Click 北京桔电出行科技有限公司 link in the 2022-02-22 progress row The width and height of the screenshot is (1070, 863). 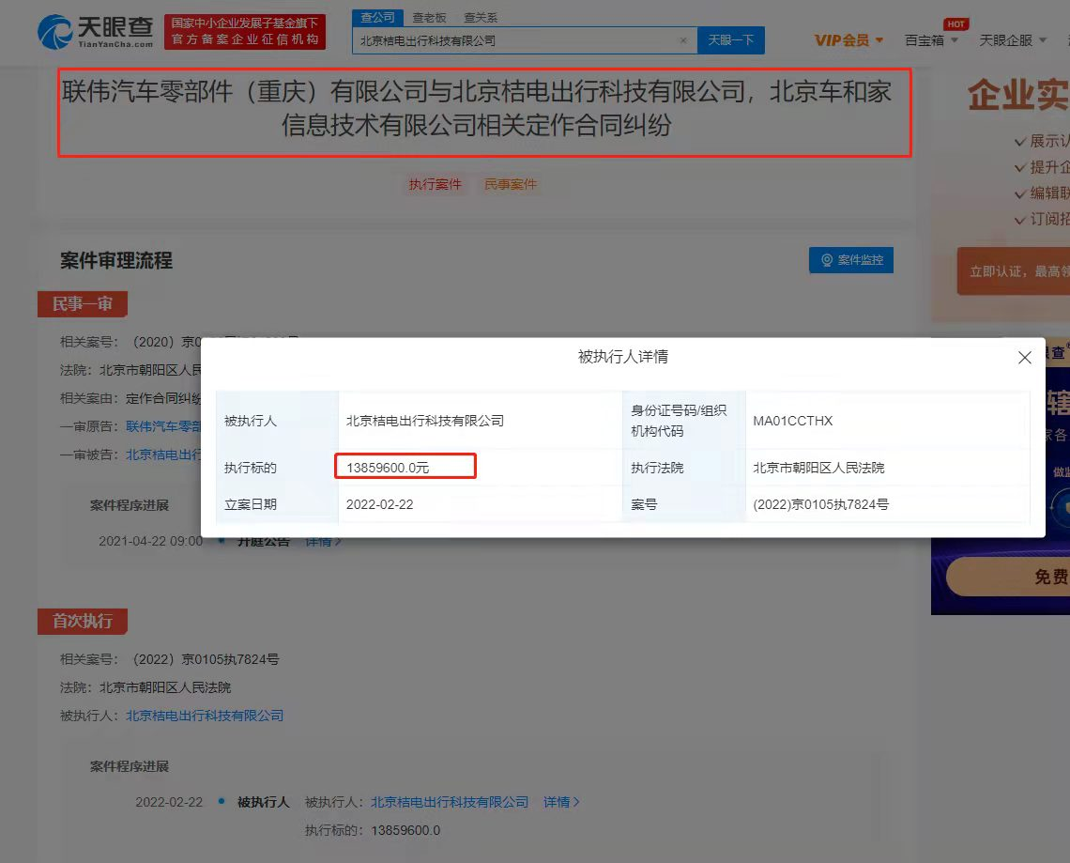450,802
